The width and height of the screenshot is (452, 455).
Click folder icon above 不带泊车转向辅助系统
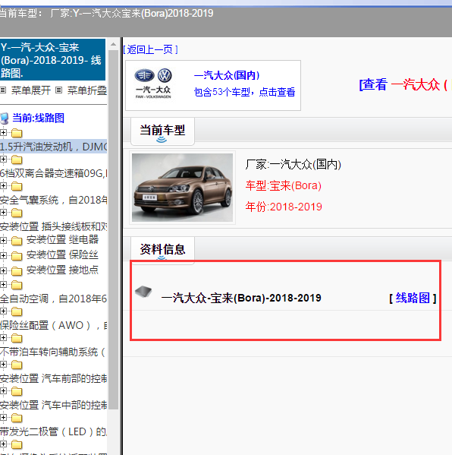(x=17, y=338)
